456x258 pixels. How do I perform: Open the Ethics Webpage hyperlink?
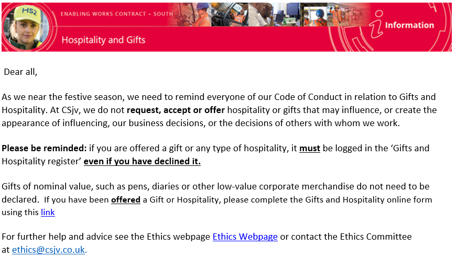pos(245,237)
